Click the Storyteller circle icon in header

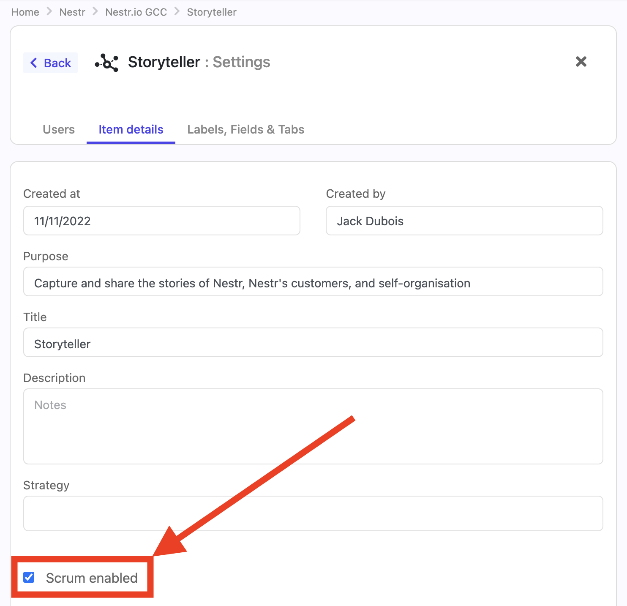pyautogui.click(x=106, y=63)
